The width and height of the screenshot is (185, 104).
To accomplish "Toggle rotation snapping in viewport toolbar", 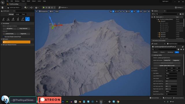I will point(132,12).
